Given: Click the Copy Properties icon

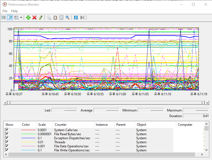Looking at the screenshot, I should 49,18.
